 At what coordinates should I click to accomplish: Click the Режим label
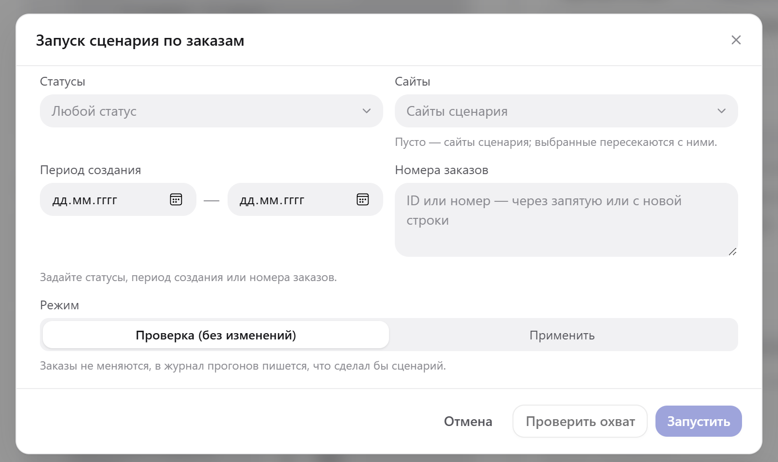pyautogui.click(x=59, y=305)
